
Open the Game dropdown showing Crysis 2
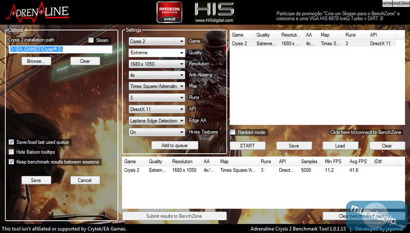(x=157, y=41)
